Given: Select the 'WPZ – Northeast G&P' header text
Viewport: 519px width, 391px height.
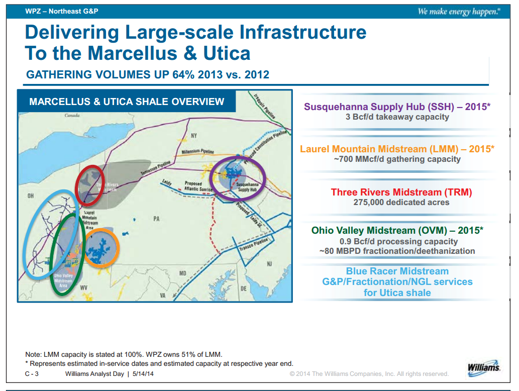Looking at the screenshot, I should [x=62, y=11].
